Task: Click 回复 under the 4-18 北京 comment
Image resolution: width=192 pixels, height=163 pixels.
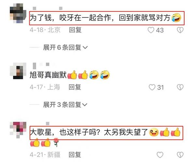Action: [75, 30]
